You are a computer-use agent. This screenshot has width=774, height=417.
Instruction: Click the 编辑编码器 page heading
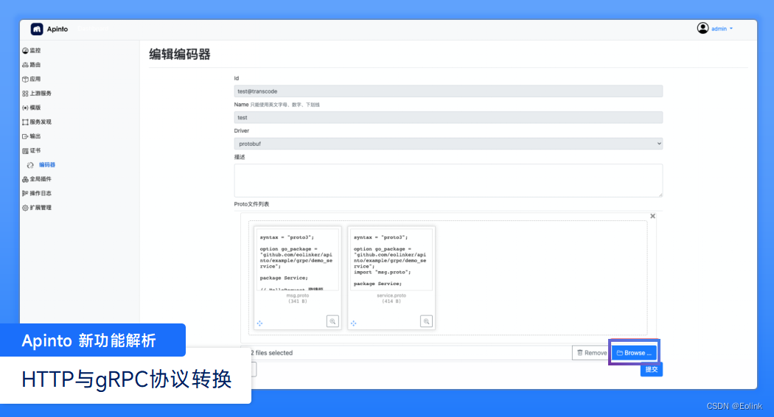pos(180,55)
